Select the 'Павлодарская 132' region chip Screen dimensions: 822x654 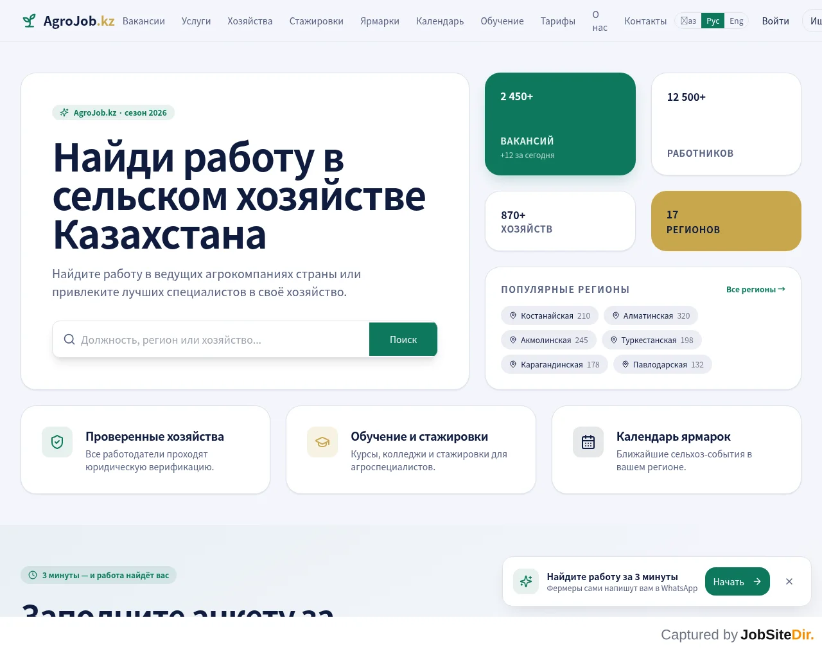pos(663,364)
